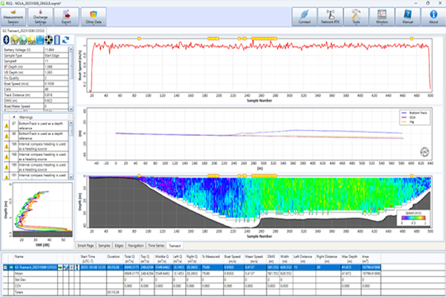This screenshot has width=446, height=297.
Task: Click the Connect icon
Action: tap(304, 16)
